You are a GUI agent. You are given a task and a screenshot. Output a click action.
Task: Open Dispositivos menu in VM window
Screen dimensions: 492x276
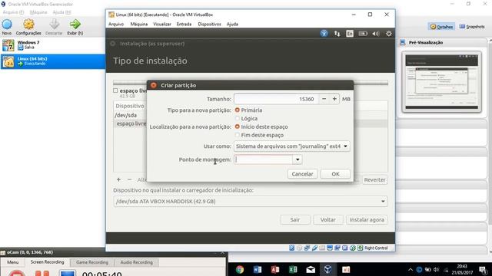[x=209, y=24]
